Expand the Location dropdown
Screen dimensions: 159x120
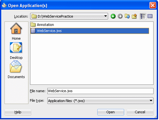(106, 16)
